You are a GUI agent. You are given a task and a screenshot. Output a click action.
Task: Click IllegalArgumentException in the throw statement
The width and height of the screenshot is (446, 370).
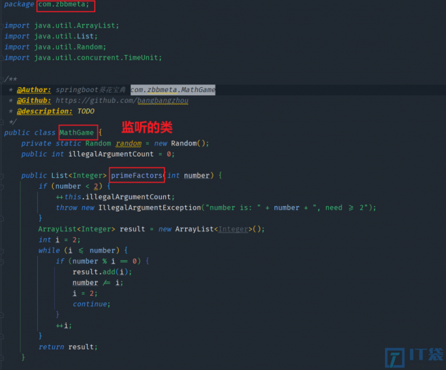pyautogui.click(x=150, y=207)
